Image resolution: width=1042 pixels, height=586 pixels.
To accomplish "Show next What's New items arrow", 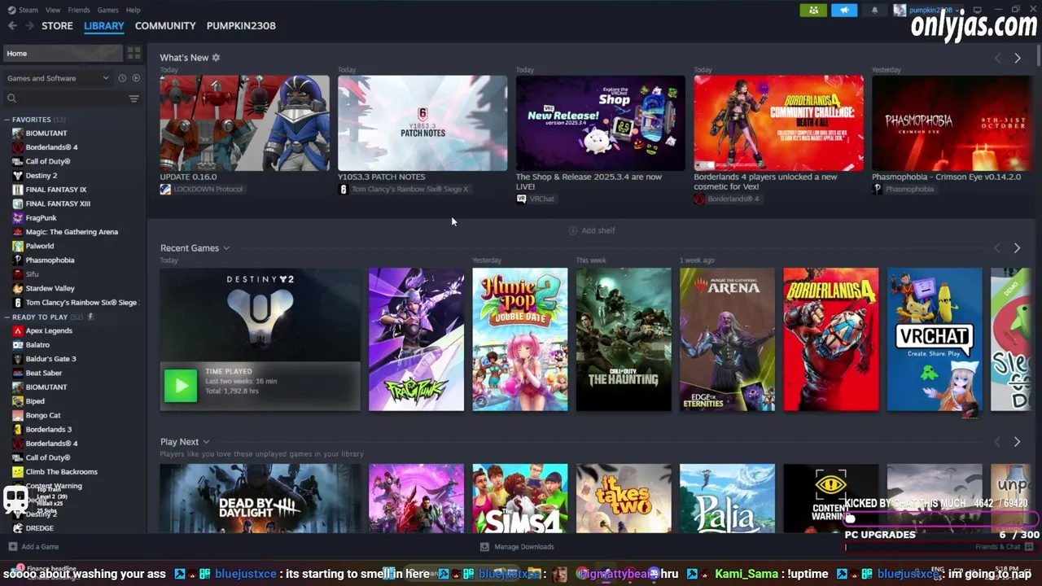I will [1017, 58].
